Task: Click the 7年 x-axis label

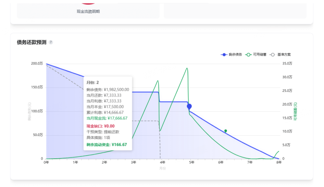Action: [x=250, y=163]
